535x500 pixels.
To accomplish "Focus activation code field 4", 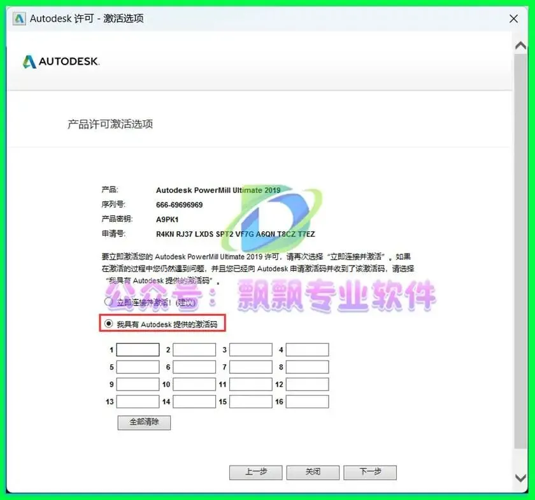I will click(x=308, y=350).
